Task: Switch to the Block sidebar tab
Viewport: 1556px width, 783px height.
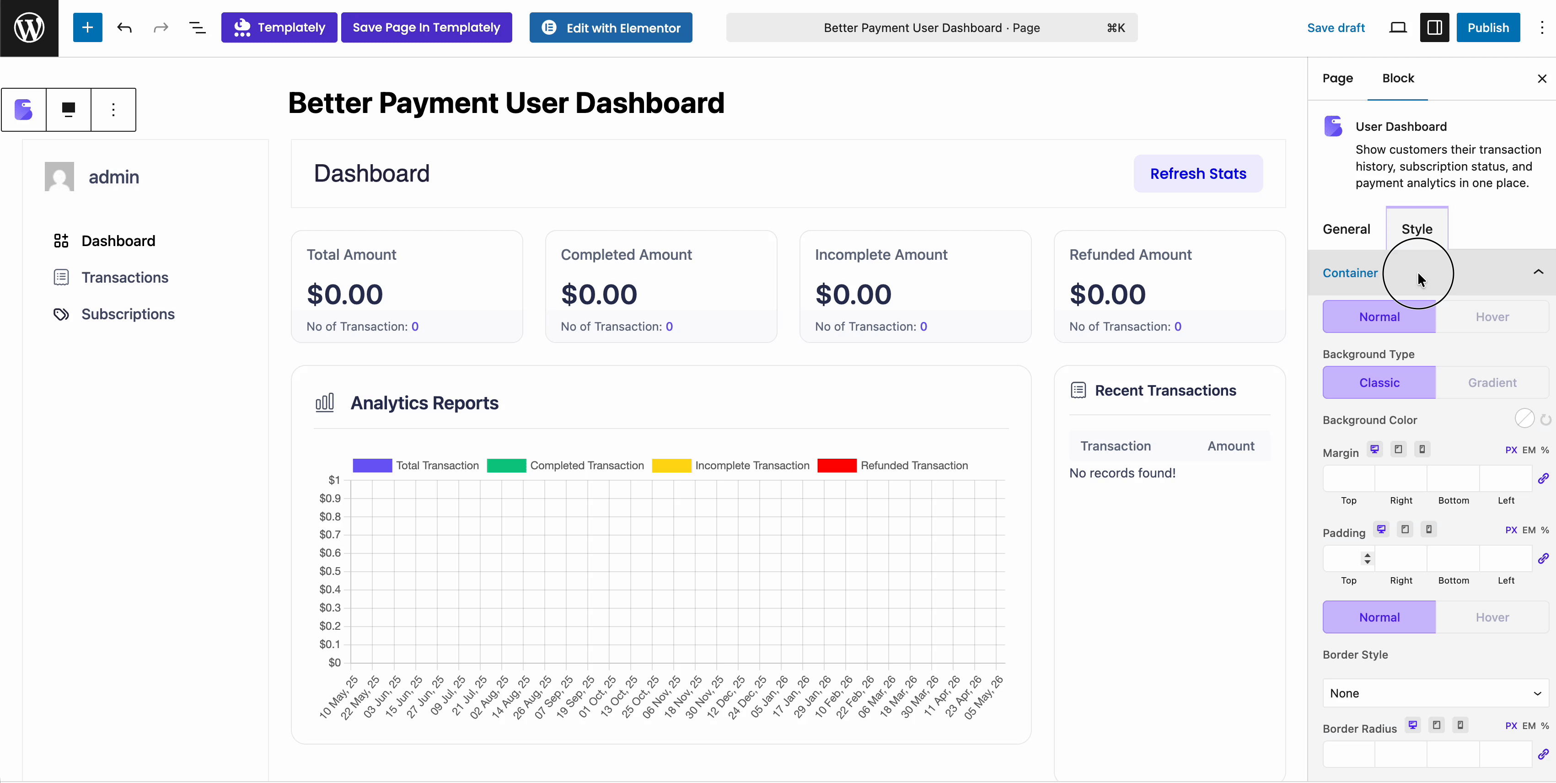Action: (1398, 79)
